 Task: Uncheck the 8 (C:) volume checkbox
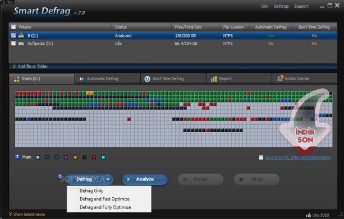[x=13, y=35]
